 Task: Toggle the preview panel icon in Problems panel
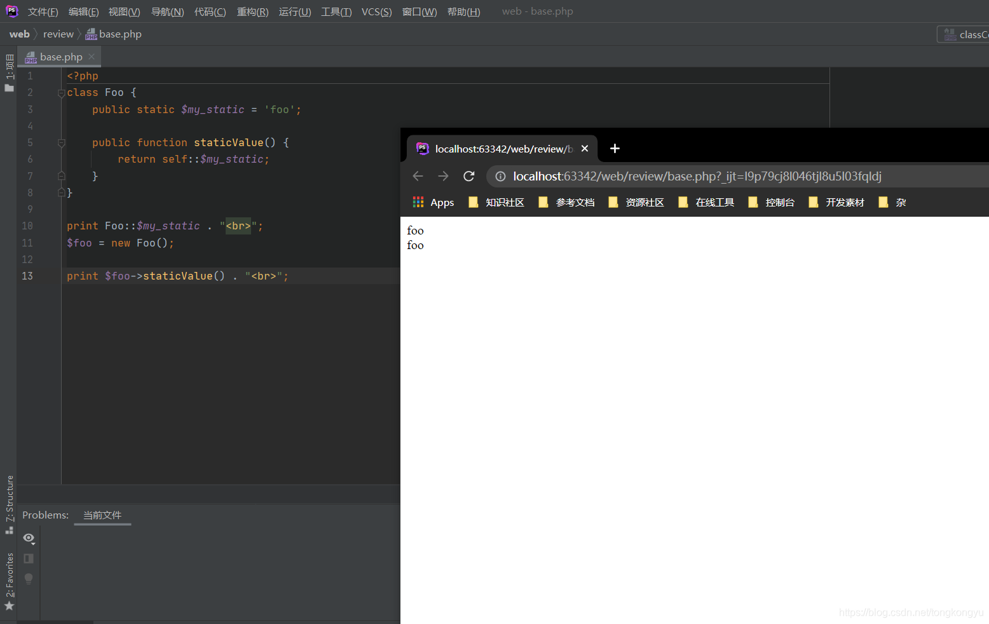point(29,559)
